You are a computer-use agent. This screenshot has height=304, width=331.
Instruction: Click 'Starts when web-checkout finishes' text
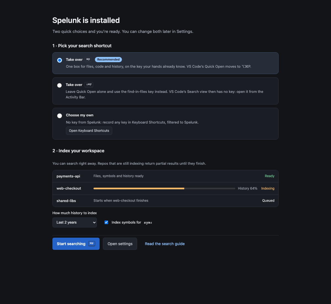coord(121,201)
